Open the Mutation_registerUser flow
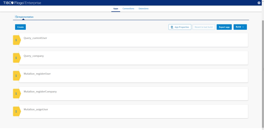264x130 pixels. pyautogui.click(x=134, y=76)
